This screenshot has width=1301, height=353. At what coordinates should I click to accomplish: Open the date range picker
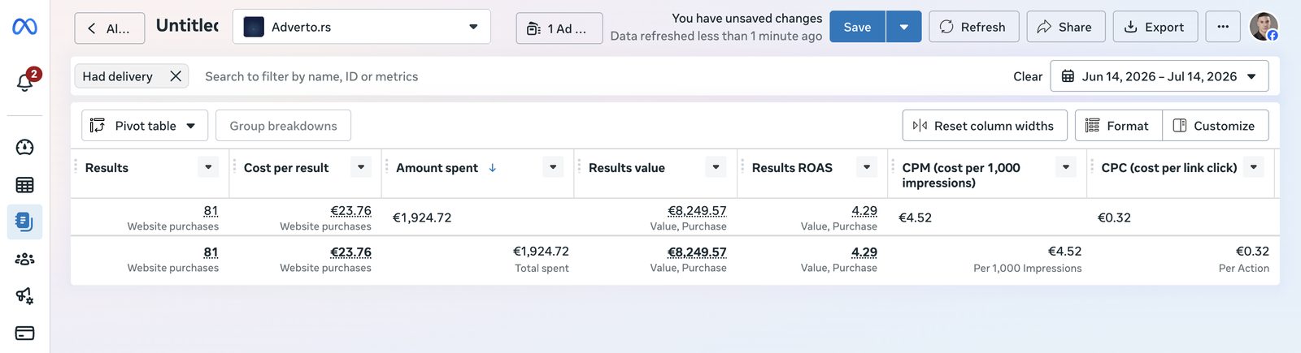(1160, 76)
